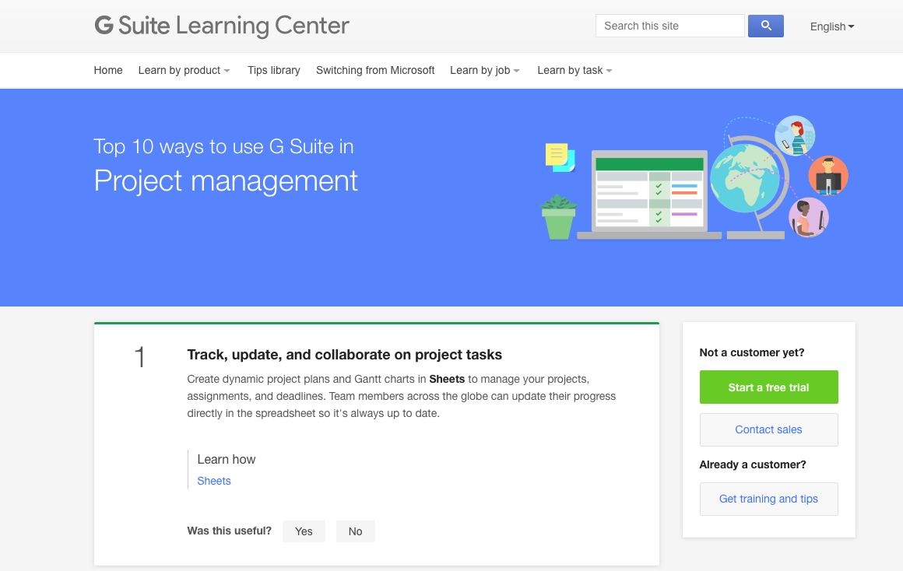Go to the Home nav item
The image size is (903, 571).
[108, 70]
